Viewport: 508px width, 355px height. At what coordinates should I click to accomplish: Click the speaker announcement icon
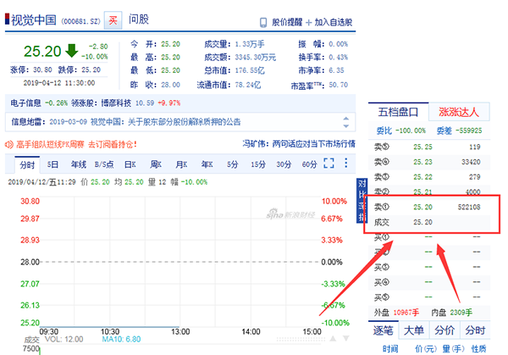coord(10,145)
